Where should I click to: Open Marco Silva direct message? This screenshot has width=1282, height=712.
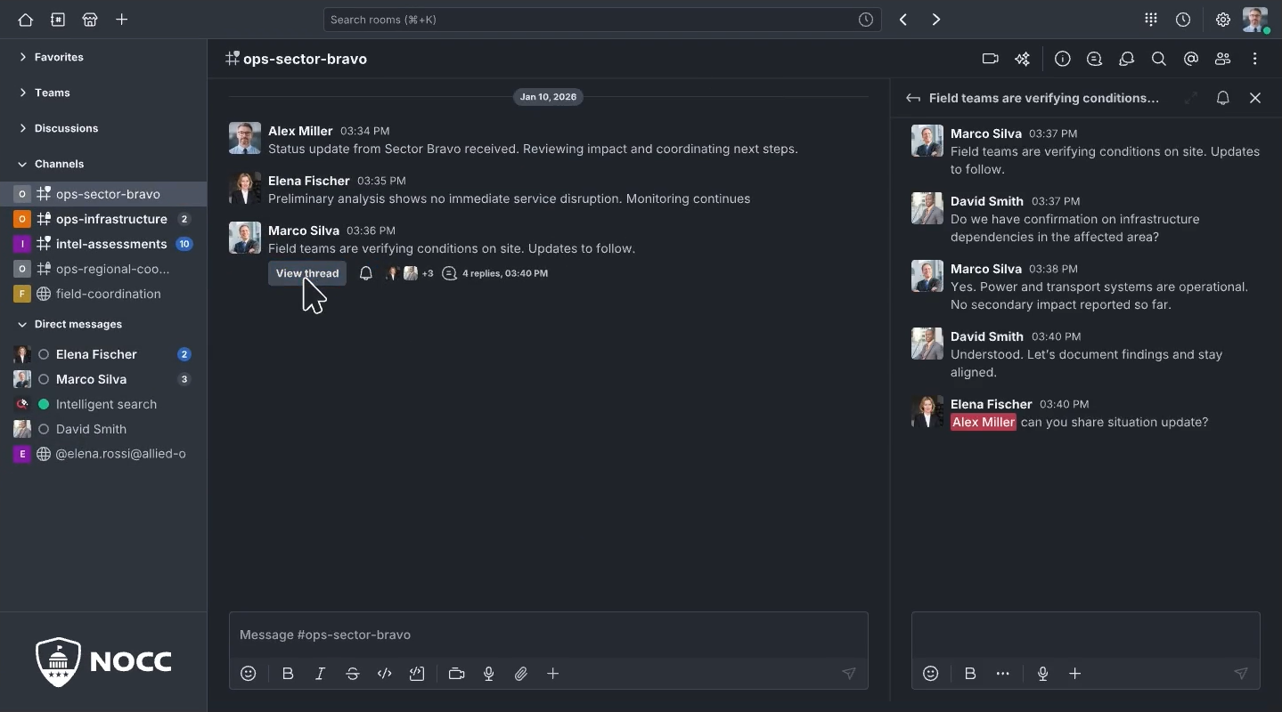pyautogui.click(x=103, y=379)
